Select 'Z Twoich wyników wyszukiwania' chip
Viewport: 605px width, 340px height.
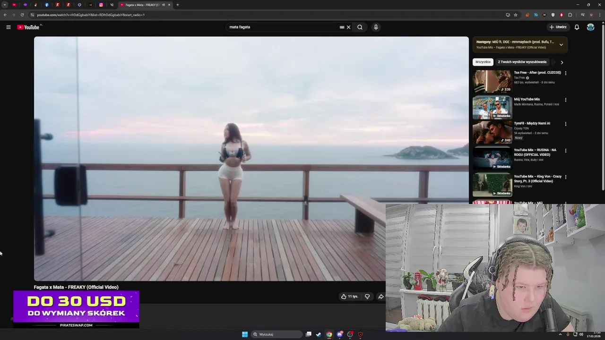point(522,62)
